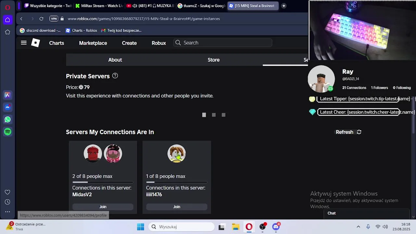Open Aria AI in Opera sidebar

(x=7, y=95)
